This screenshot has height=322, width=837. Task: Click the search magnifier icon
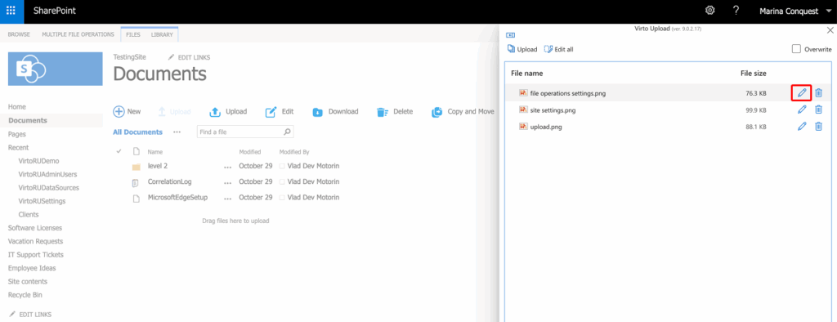[287, 132]
